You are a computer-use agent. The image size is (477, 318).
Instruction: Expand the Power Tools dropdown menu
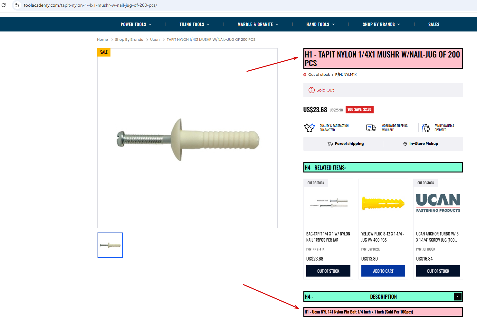(136, 24)
